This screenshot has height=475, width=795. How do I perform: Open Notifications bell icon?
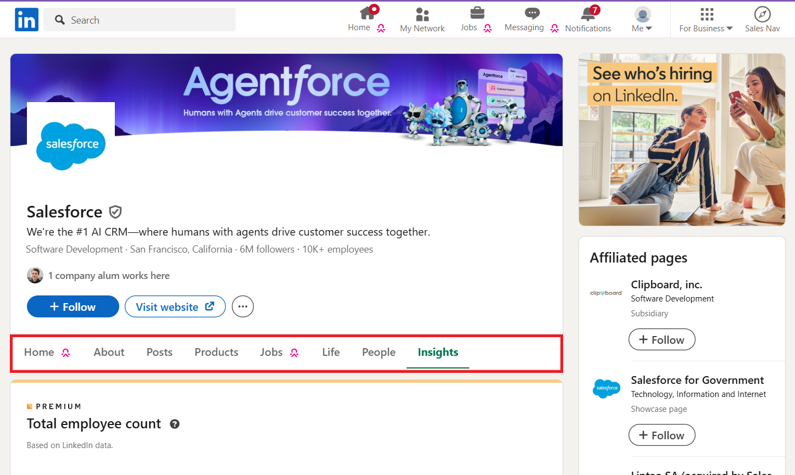click(x=588, y=14)
